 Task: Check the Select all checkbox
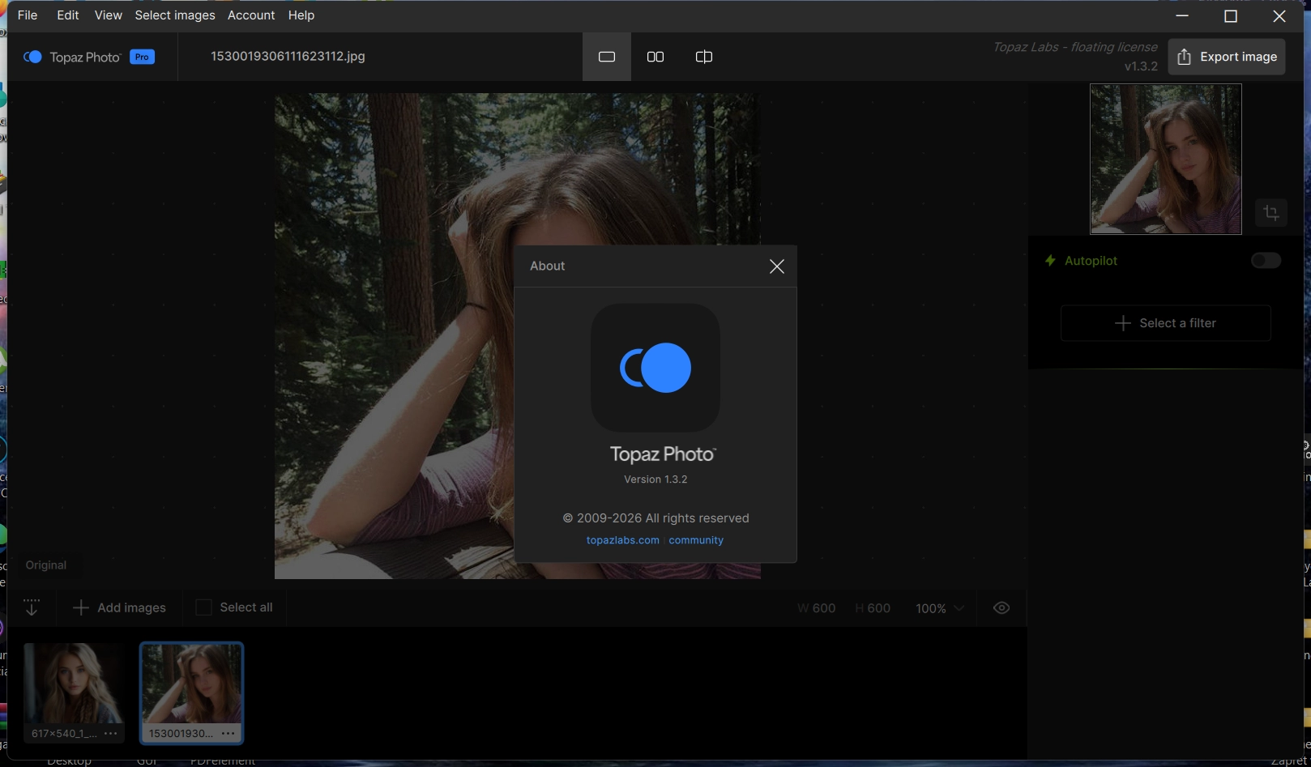click(x=204, y=607)
